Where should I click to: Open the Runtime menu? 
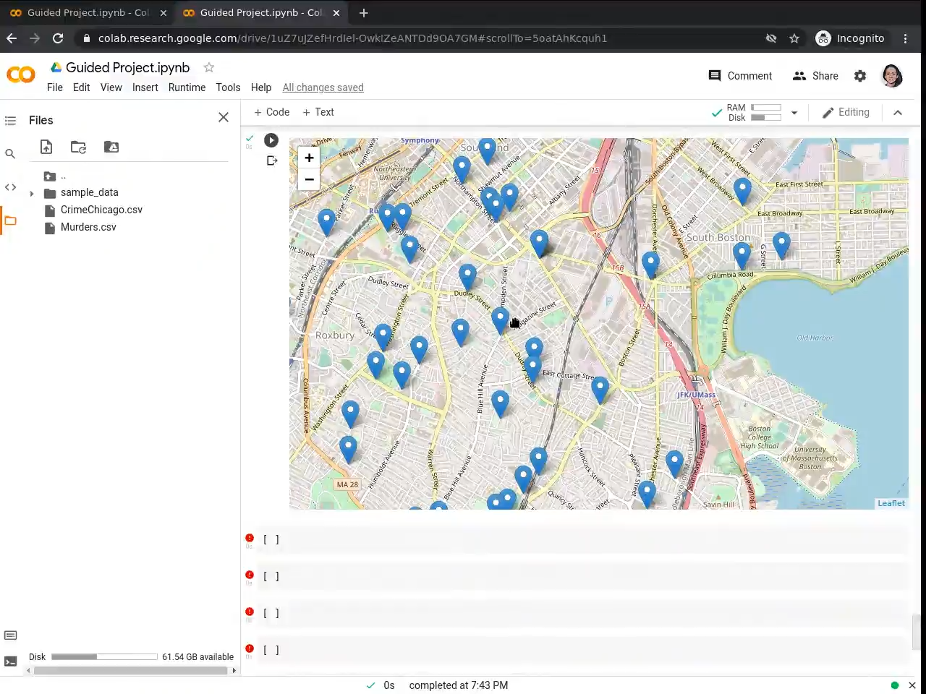[187, 87]
